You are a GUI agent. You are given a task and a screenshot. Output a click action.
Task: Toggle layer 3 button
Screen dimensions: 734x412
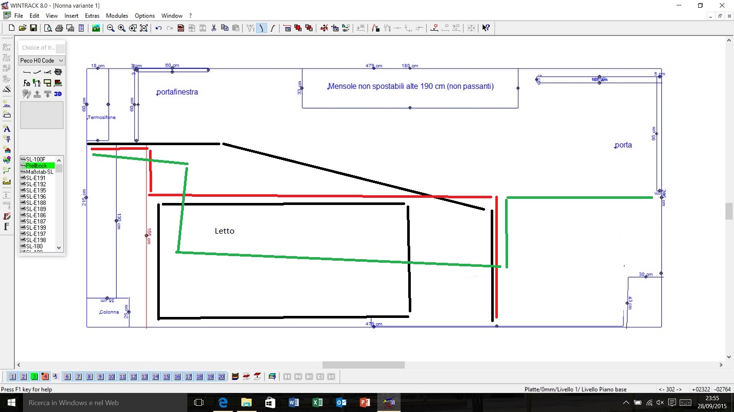tap(34, 377)
